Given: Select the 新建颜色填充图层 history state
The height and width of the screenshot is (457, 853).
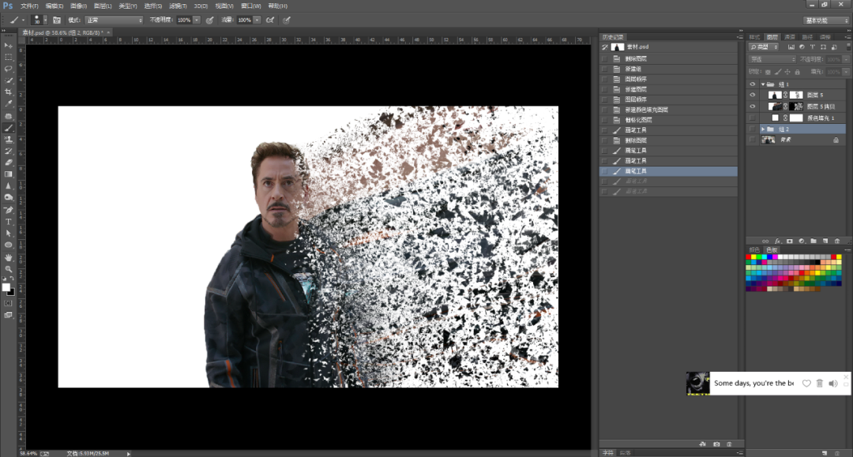Looking at the screenshot, I should click(x=668, y=110).
